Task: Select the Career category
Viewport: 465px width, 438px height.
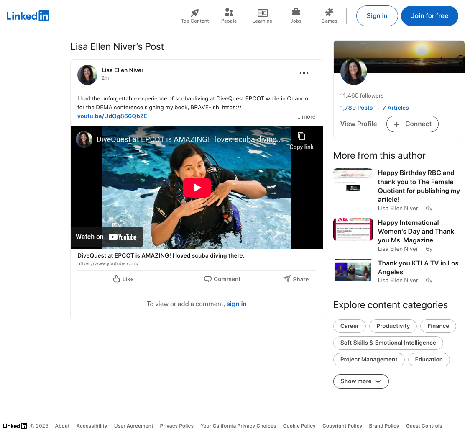Action: click(350, 326)
